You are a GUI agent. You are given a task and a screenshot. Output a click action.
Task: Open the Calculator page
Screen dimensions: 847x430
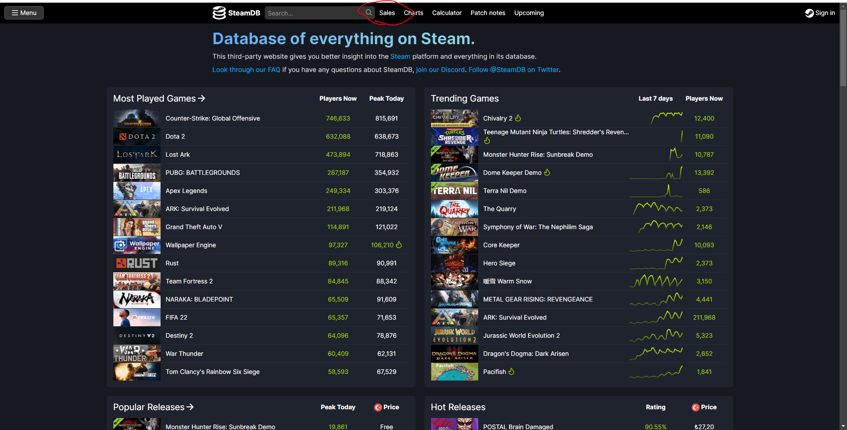(447, 13)
